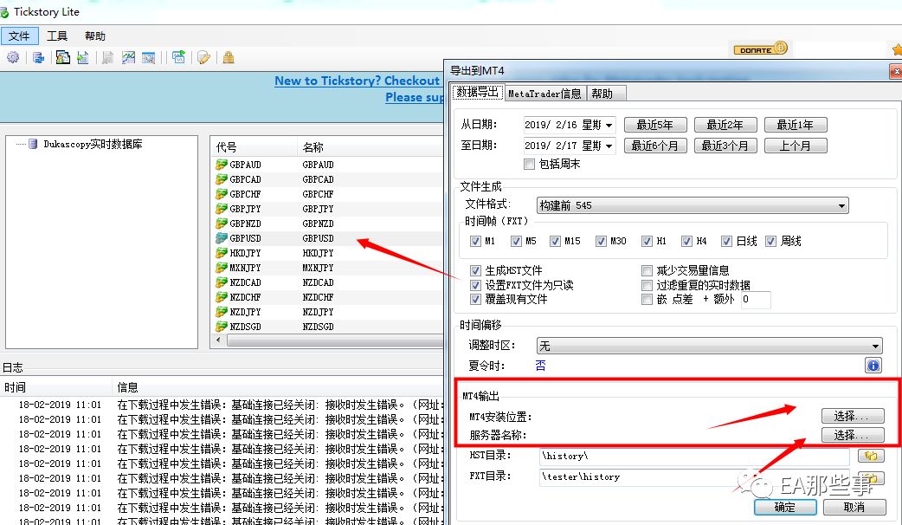This screenshot has width=902, height=525.
Task: Click HST目录 input field
Action: 694,457
